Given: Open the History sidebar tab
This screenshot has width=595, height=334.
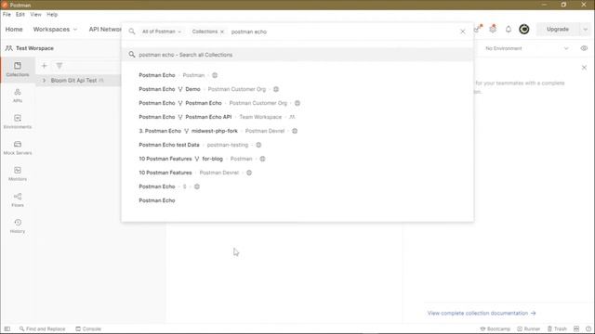Looking at the screenshot, I should [x=18, y=226].
